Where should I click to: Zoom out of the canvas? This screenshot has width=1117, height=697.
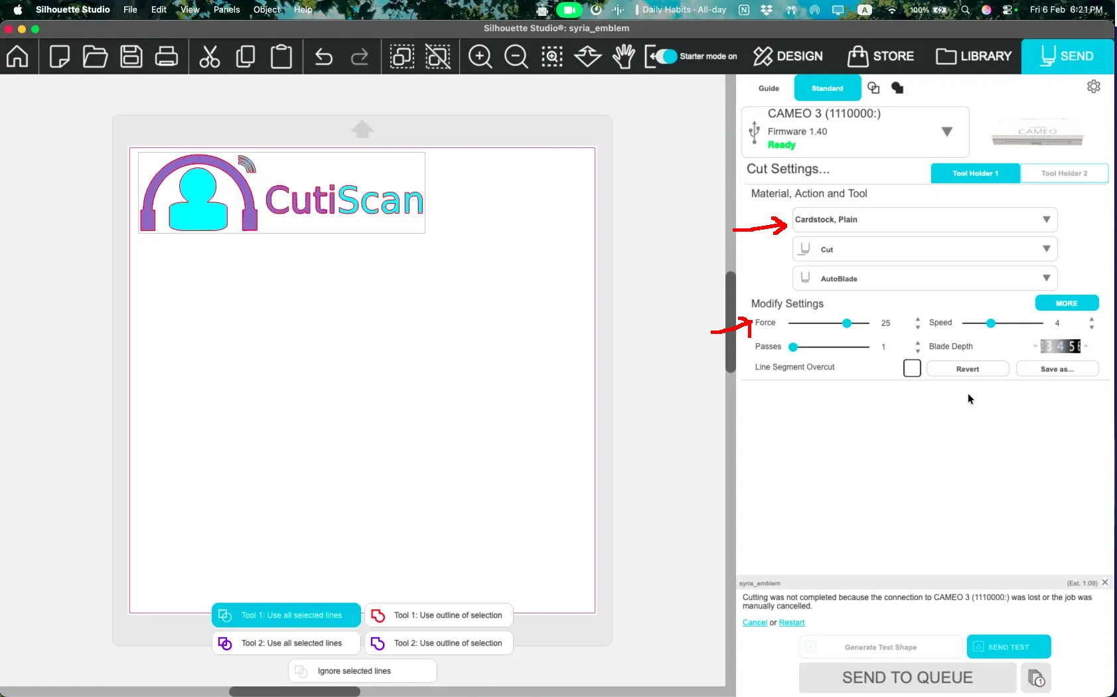click(x=516, y=56)
